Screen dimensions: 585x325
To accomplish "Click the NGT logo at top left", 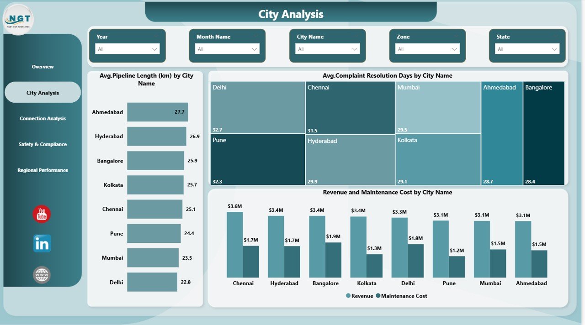I will [19, 19].
